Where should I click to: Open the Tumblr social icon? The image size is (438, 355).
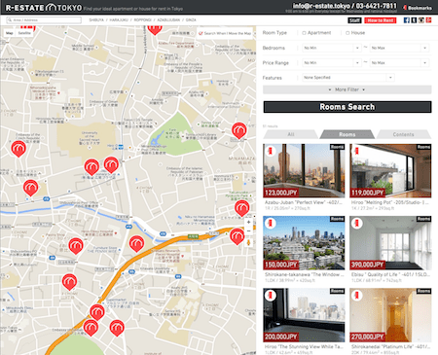pyautogui.click(x=414, y=20)
